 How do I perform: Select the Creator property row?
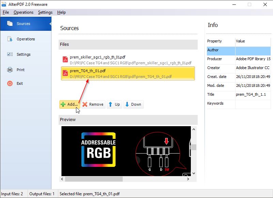(x=239, y=69)
